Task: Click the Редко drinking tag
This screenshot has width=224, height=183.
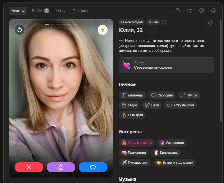Action: tap(129, 105)
